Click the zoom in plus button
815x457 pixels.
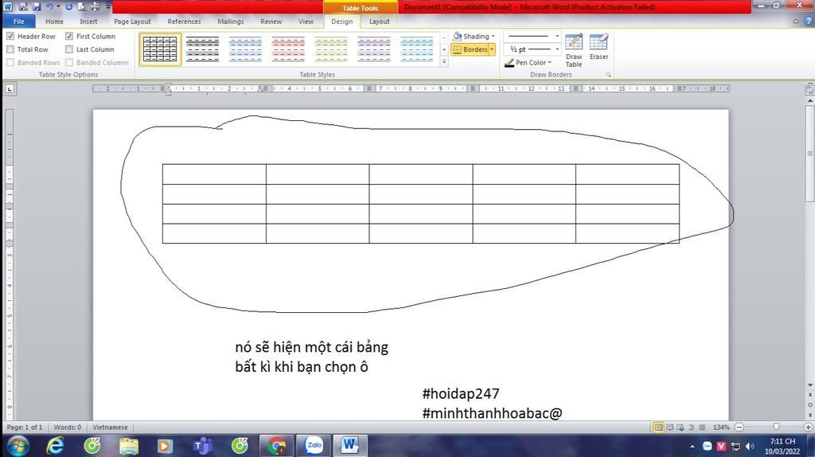808,427
